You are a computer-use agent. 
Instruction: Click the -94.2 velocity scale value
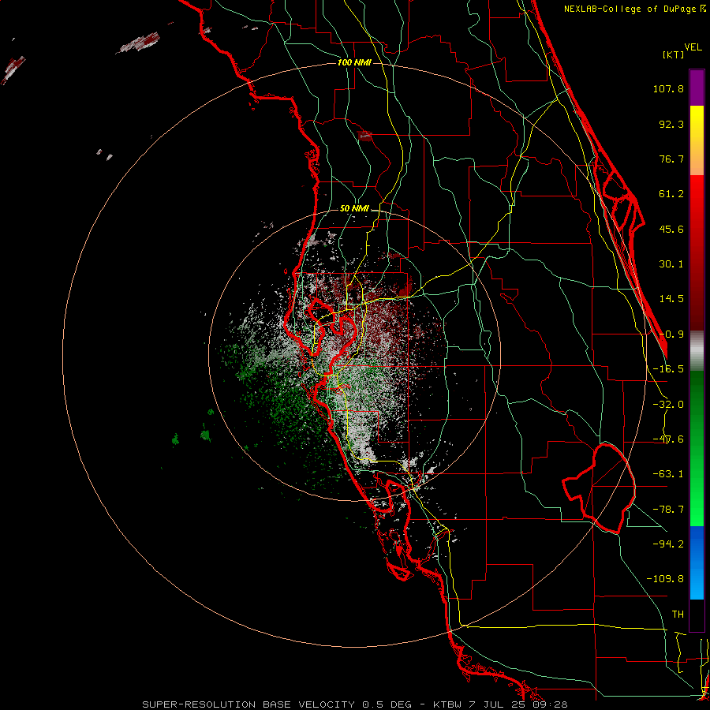pos(668,544)
